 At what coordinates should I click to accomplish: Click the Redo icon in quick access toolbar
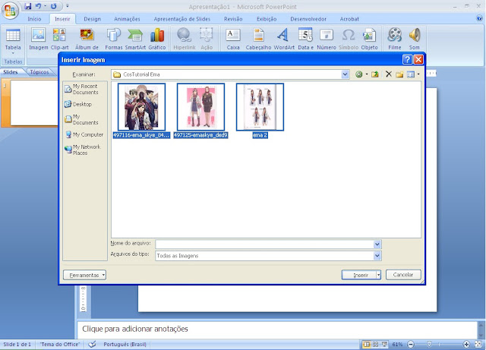point(54,6)
